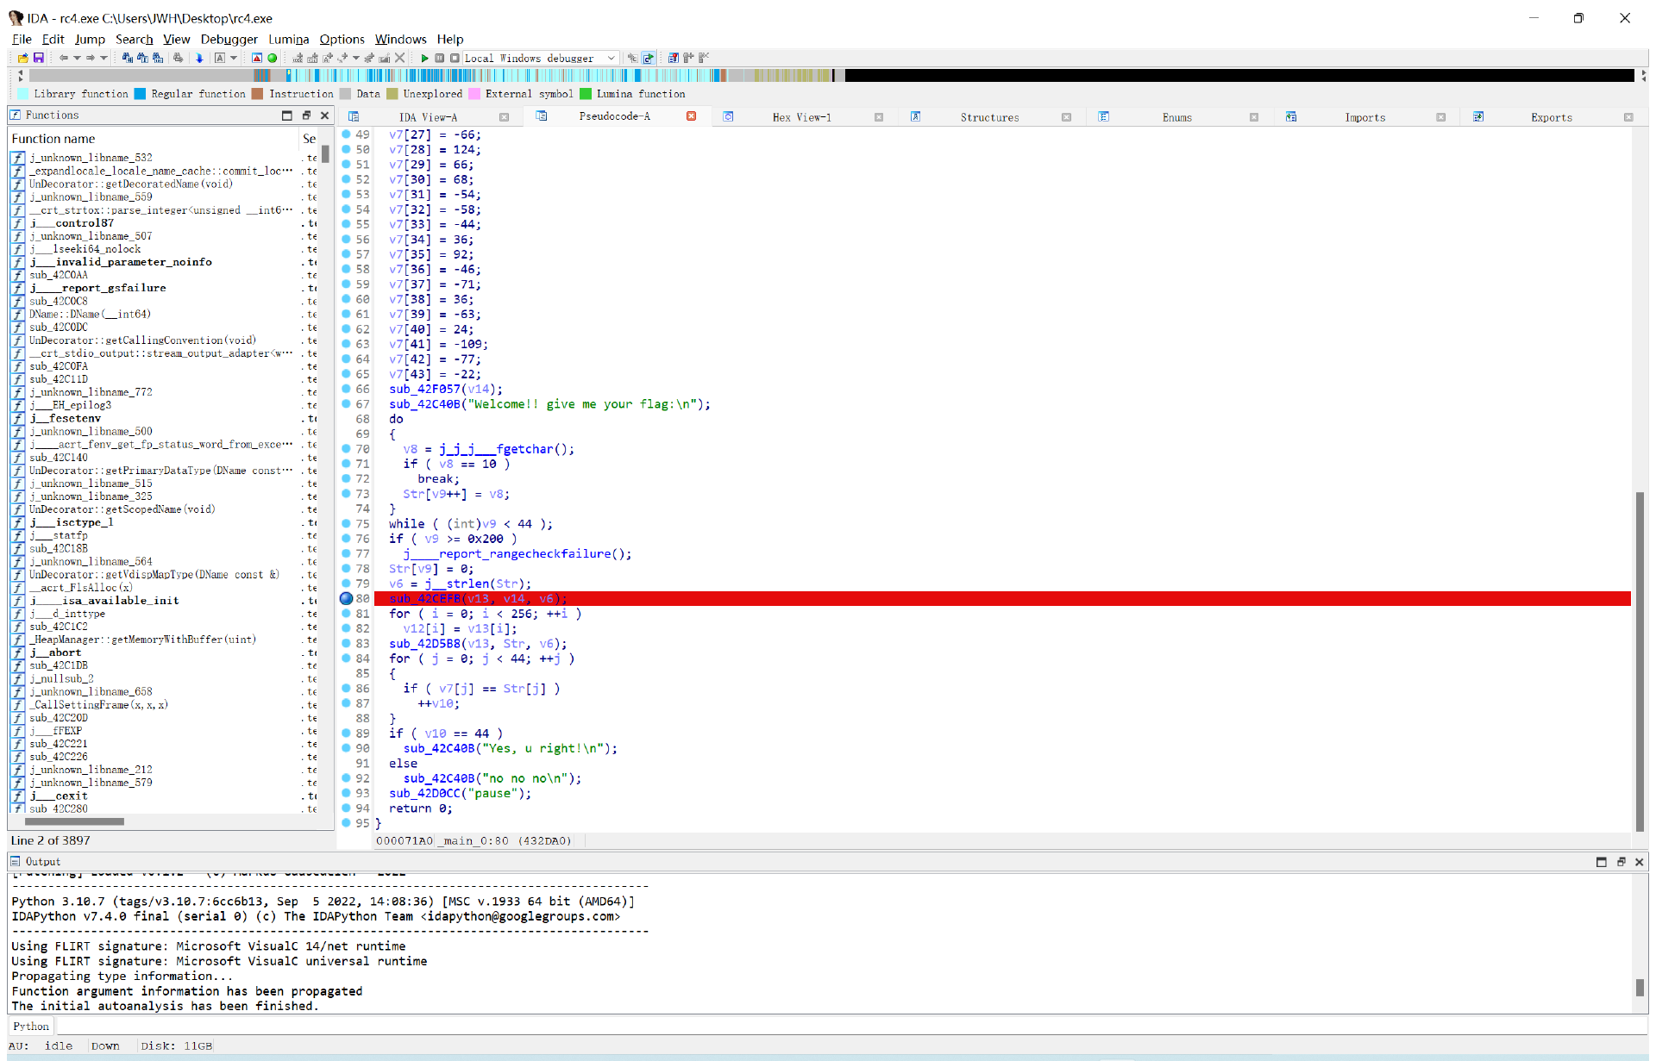Screen dimensions: 1656x1061
Task: Float the Functions panel window
Action: 305,115
